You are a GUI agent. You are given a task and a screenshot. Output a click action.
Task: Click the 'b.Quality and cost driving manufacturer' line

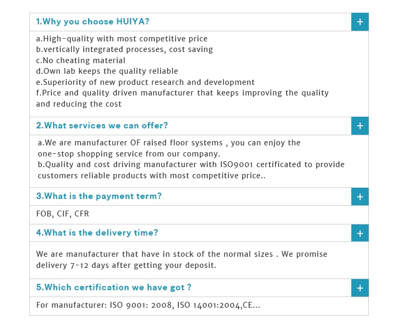[x=191, y=164]
